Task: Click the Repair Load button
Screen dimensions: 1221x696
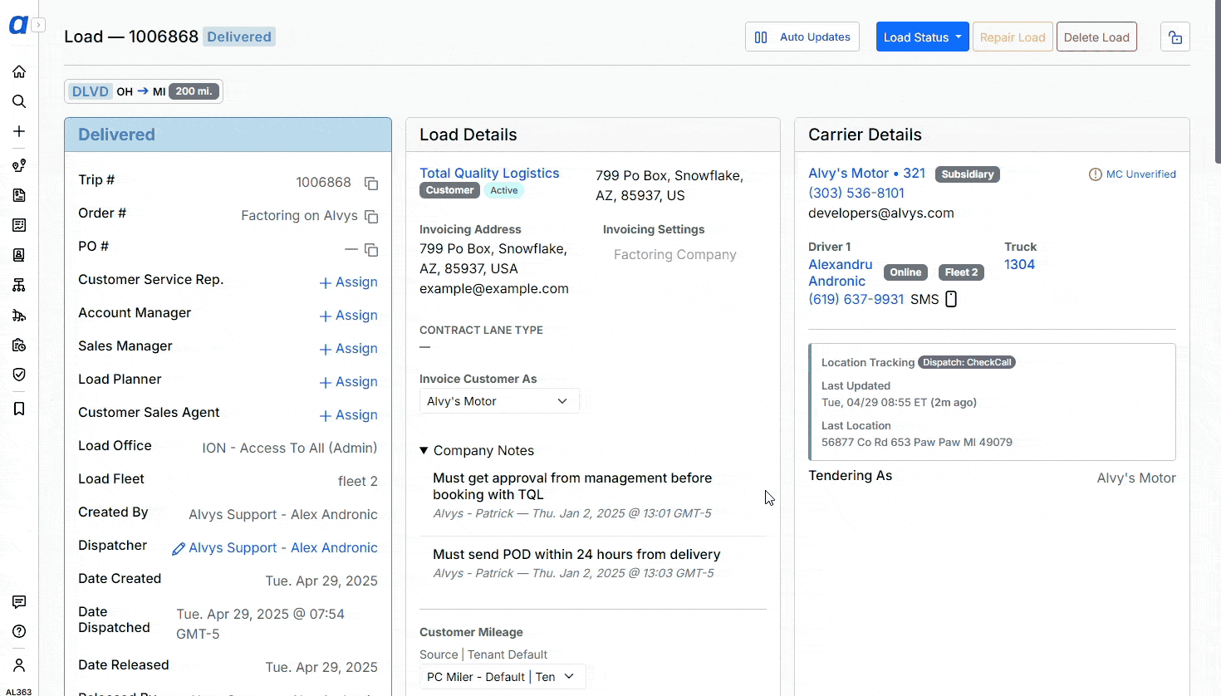Action: tap(1013, 37)
